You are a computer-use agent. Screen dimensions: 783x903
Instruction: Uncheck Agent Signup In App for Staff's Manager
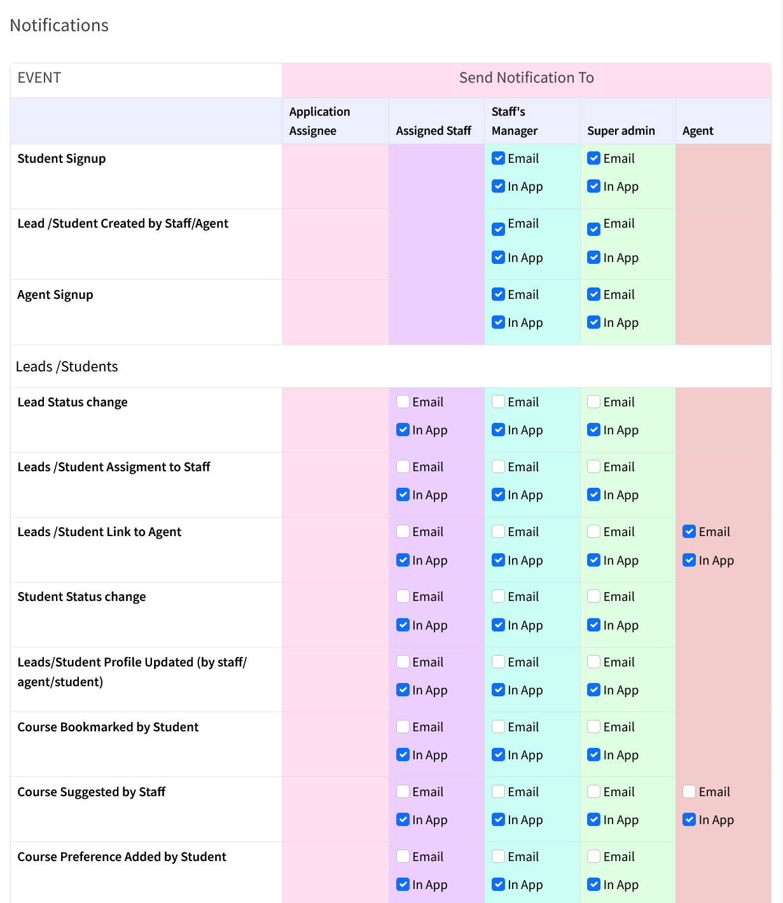tap(498, 322)
